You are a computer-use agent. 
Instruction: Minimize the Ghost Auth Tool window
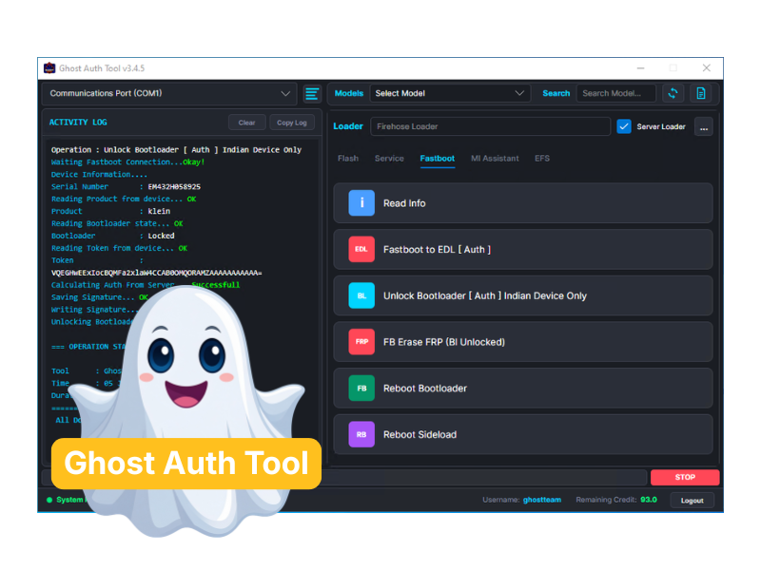(640, 68)
